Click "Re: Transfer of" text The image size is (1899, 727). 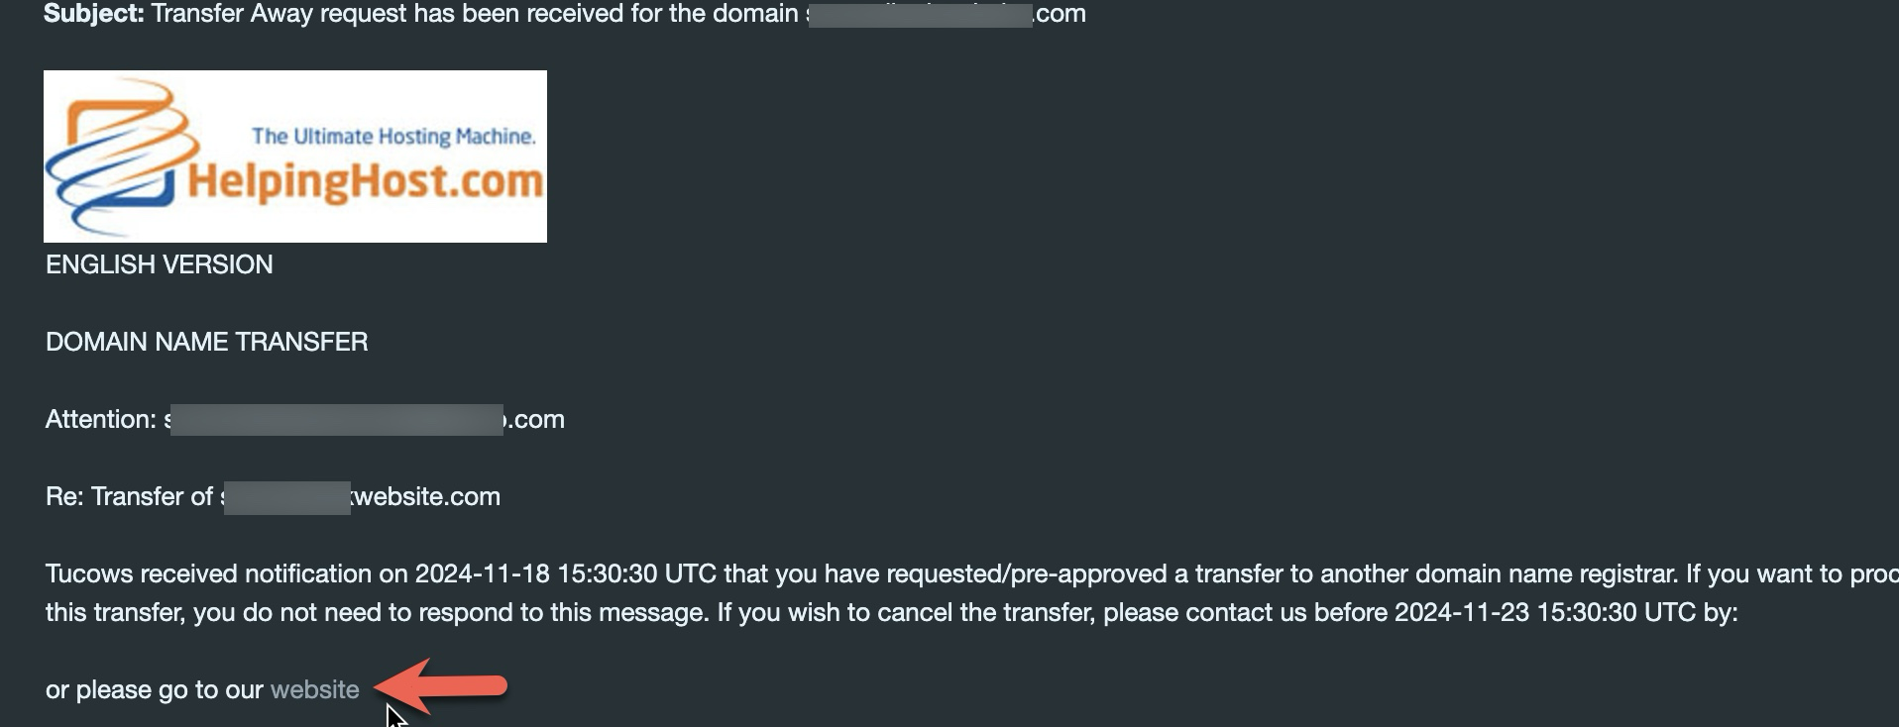[129, 496]
